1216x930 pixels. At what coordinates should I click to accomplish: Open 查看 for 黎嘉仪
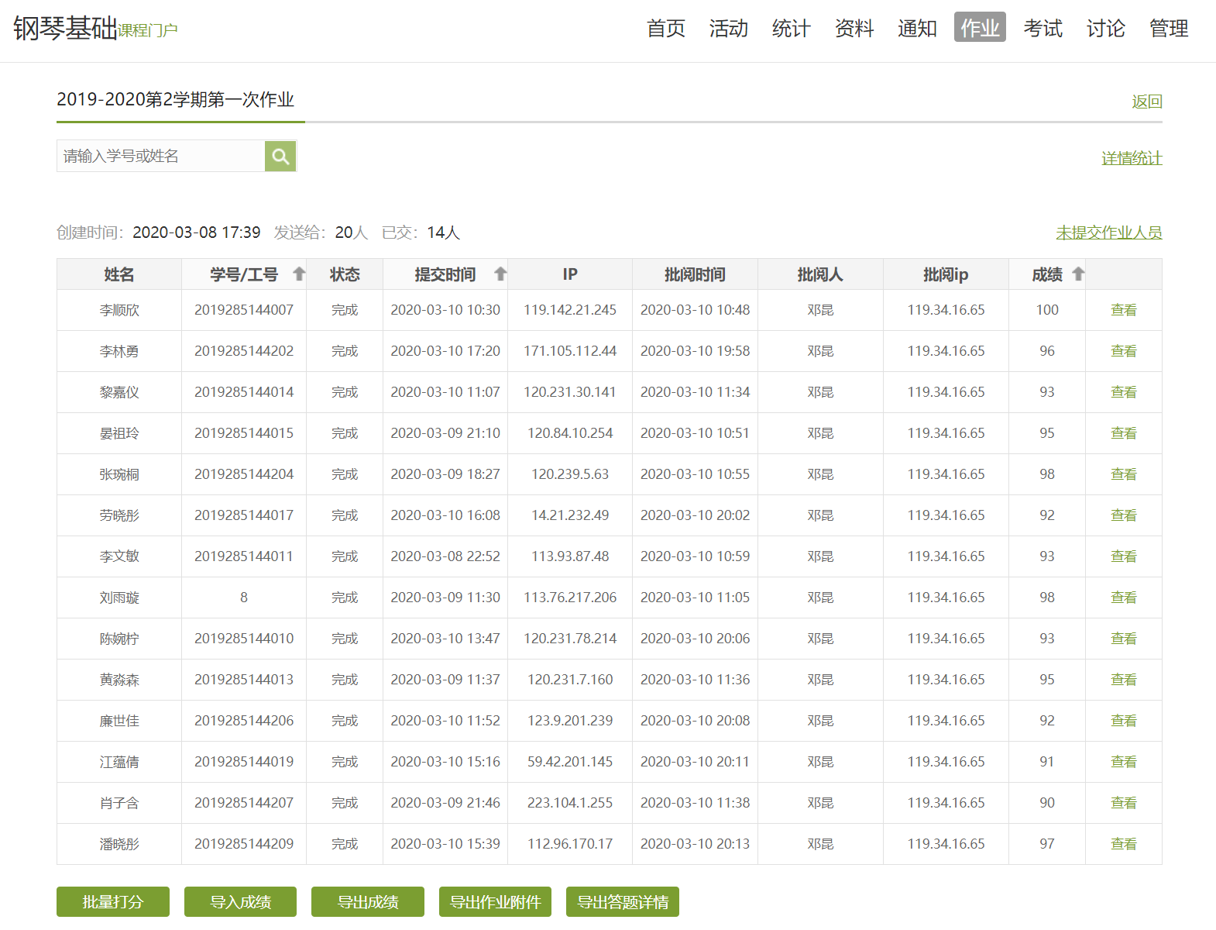point(1123,392)
